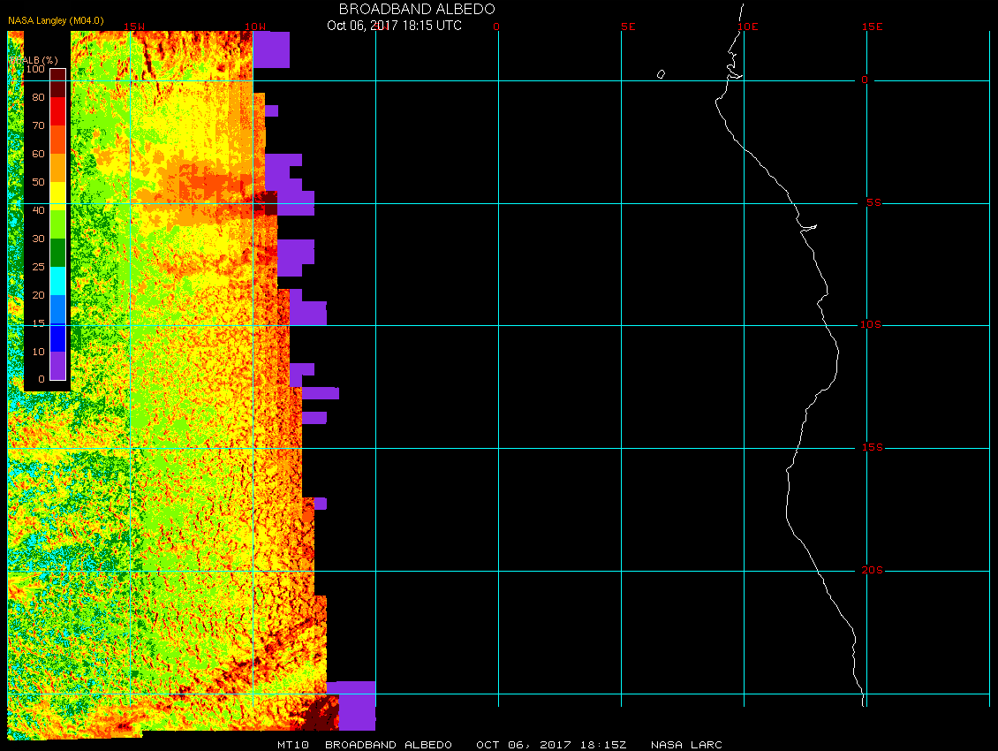The height and width of the screenshot is (751, 998).
Task: Choose the deep blue 10–15% legend swatch
Action: (x=57, y=338)
